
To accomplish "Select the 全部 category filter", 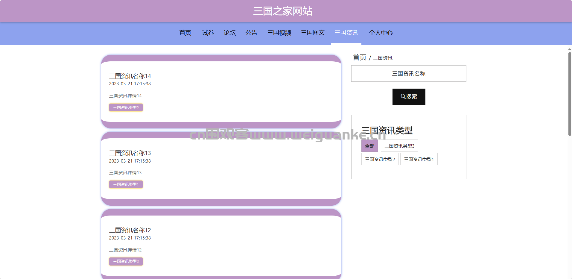I will point(369,146).
